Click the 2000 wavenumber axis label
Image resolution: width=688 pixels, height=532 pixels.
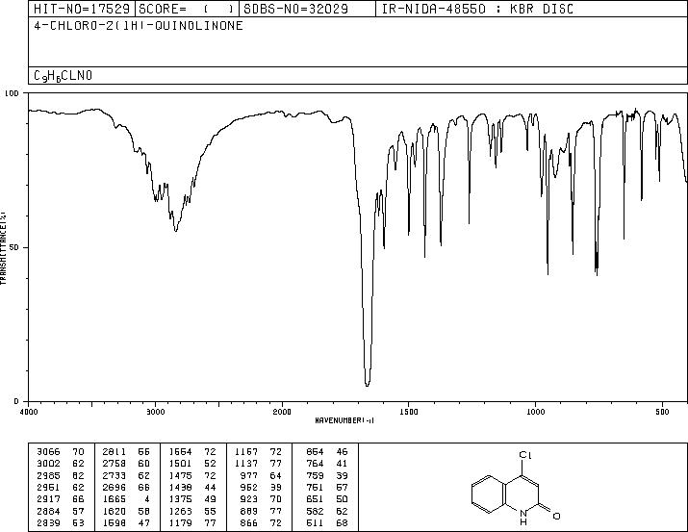pyautogui.click(x=282, y=412)
